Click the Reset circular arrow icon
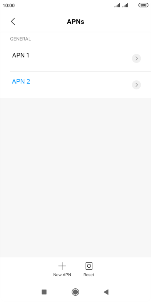Viewport: 151px width, 302px height. point(89,266)
